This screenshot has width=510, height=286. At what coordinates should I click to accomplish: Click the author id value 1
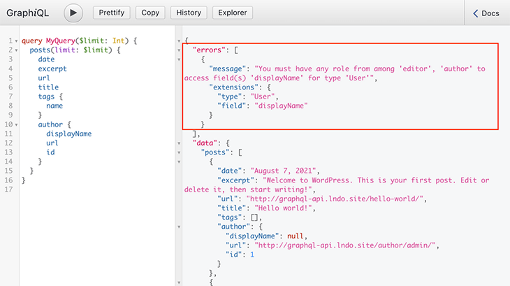(x=252, y=255)
